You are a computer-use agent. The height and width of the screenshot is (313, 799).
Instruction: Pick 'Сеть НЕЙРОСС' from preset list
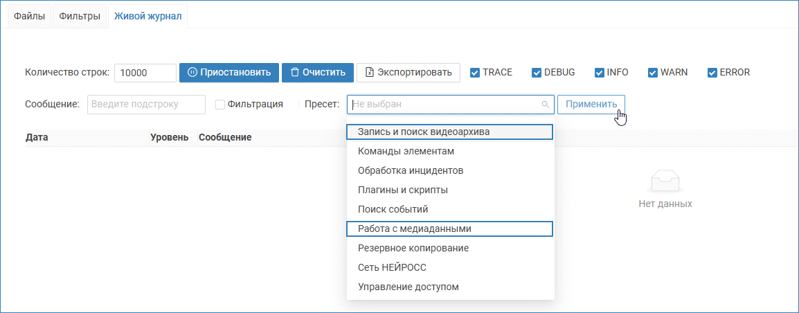pos(392,267)
